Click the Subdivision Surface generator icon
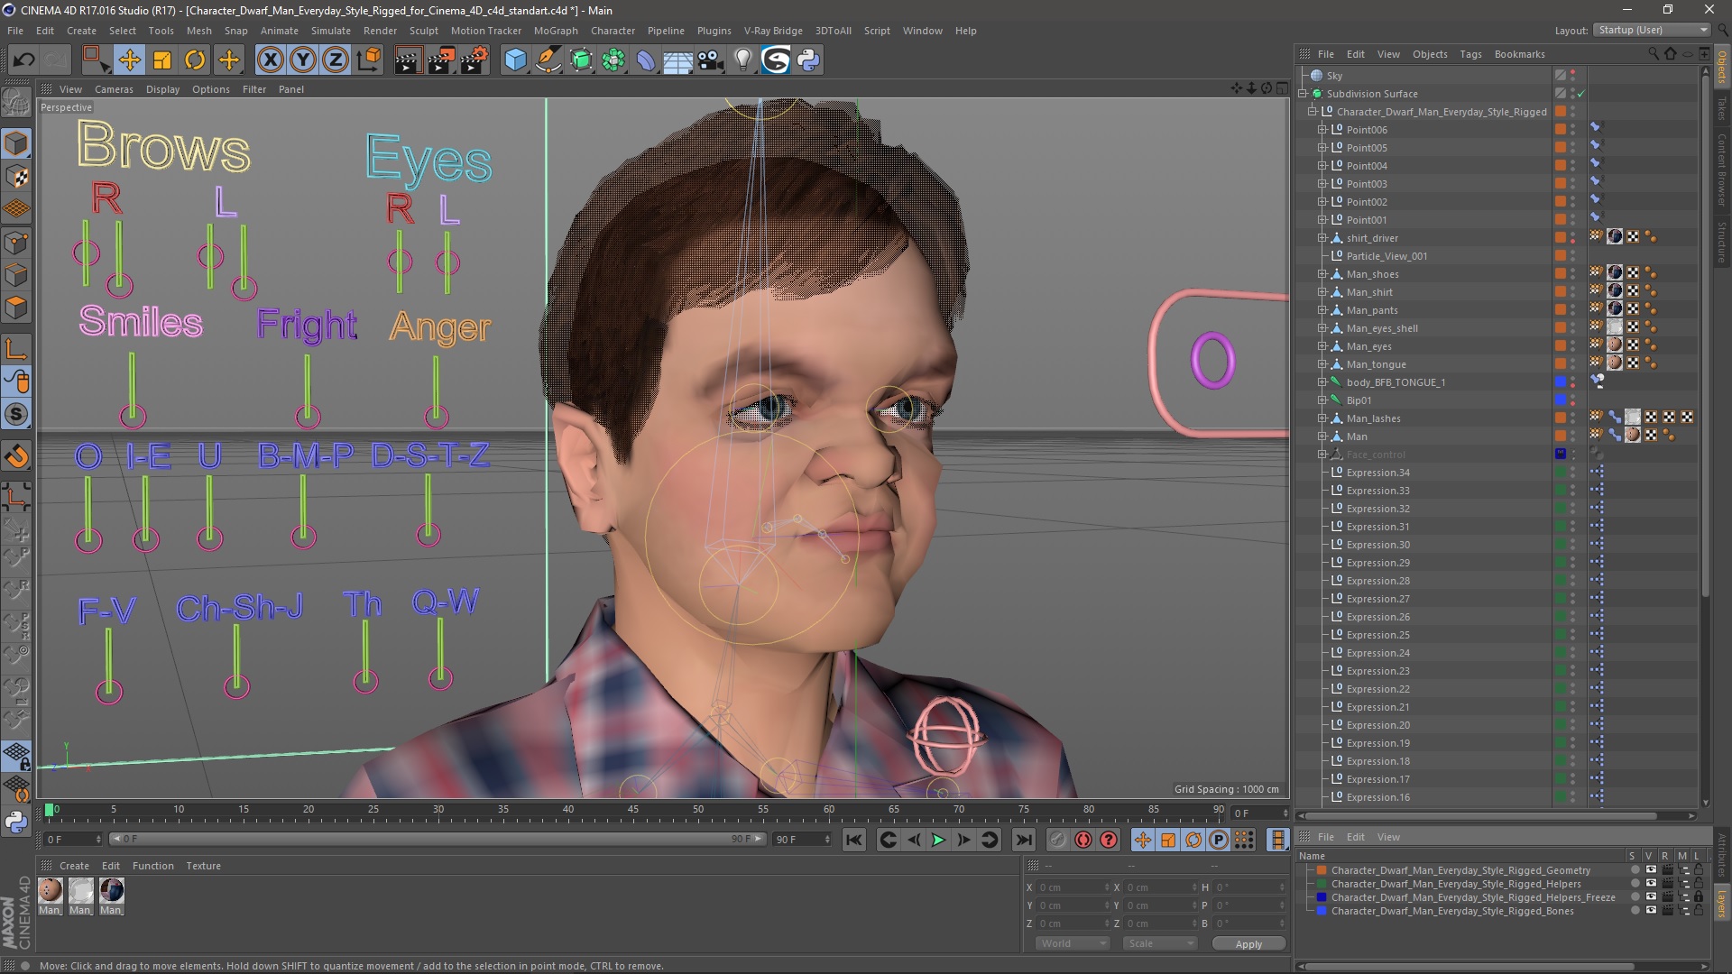Image resolution: width=1732 pixels, height=974 pixels. pos(581,60)
